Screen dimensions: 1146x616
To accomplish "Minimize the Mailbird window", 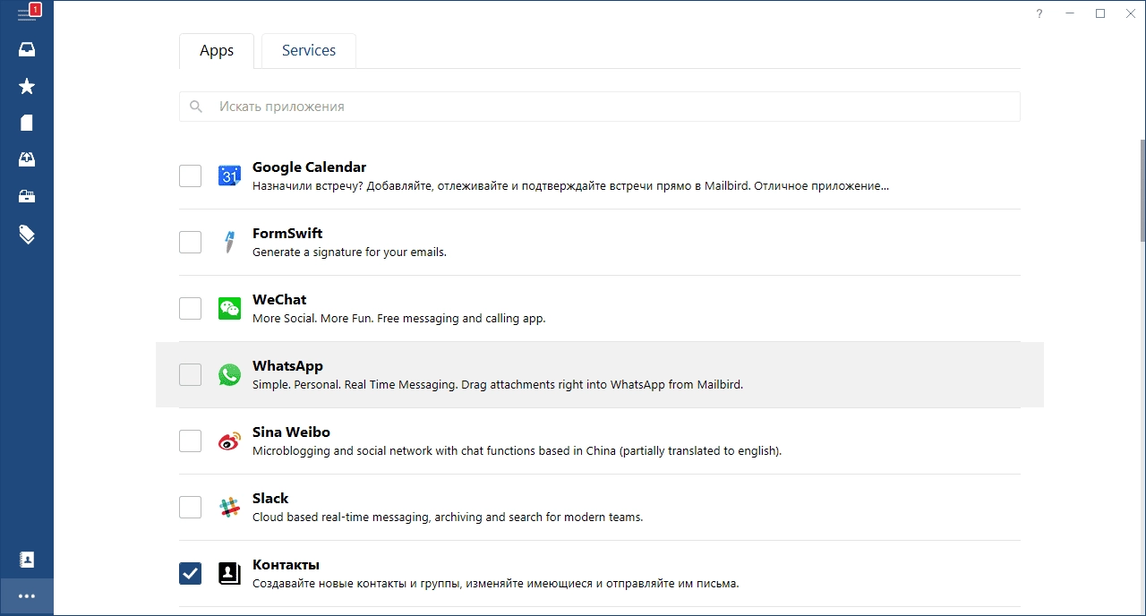I will (x=1070, y=13).
